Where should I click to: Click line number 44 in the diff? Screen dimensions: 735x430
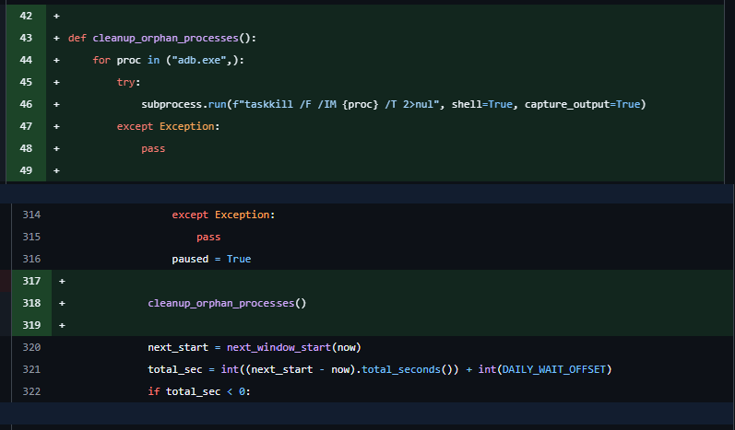click(26, 60)
